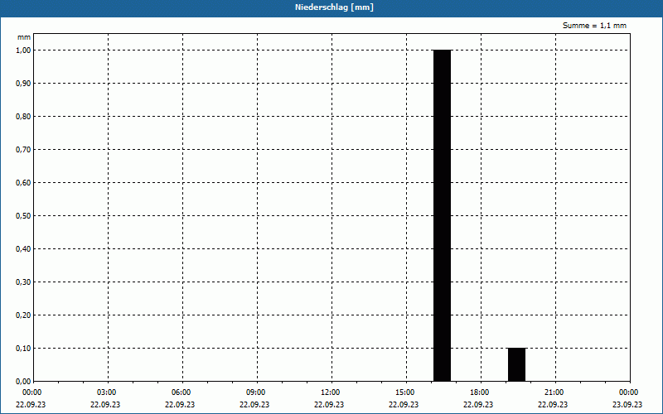Viewport: 663px width, 414px height.
Task: Click the 0,50 y-axis value
Action: [24, 216]
